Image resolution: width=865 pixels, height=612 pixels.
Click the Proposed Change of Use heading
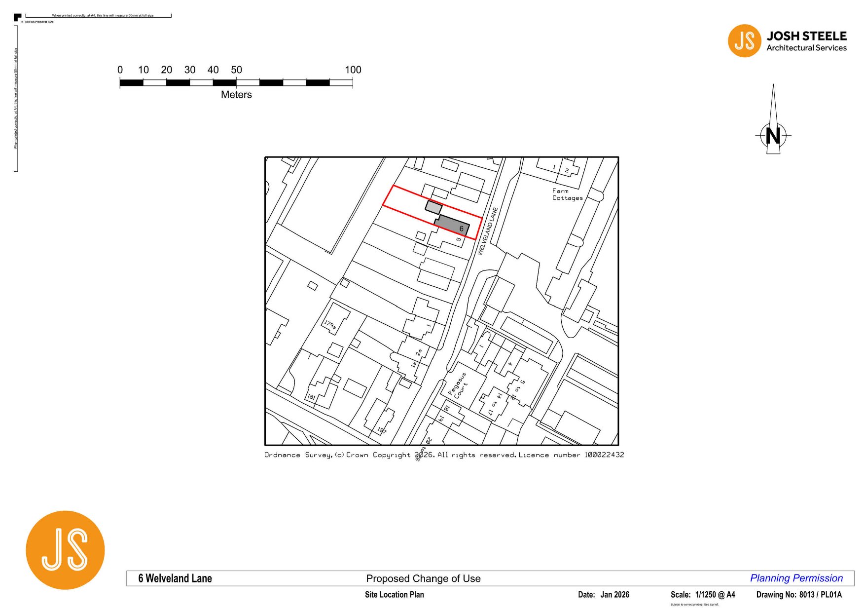click(x=423, y=578)
